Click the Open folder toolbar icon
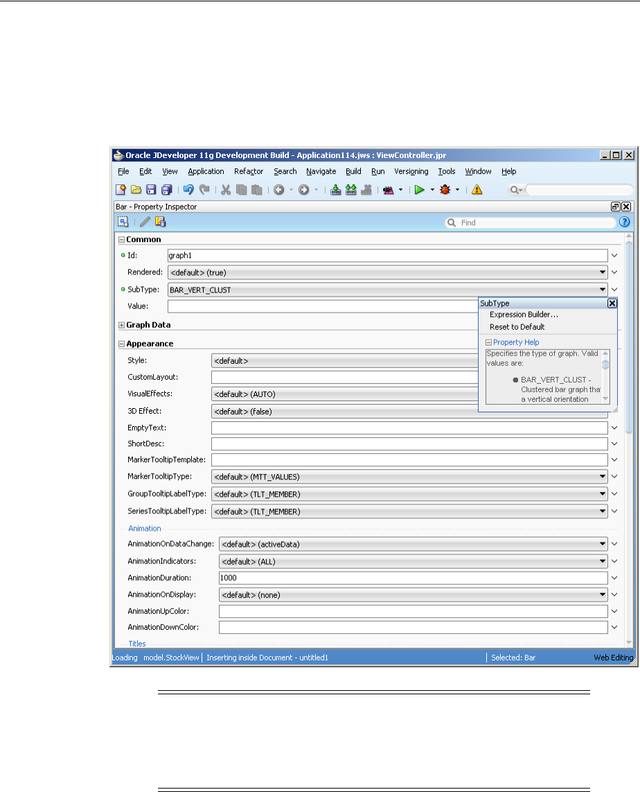 (x=136, y=189)
